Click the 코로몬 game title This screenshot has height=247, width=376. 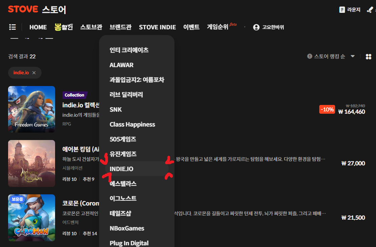click(x=81, y=203)
